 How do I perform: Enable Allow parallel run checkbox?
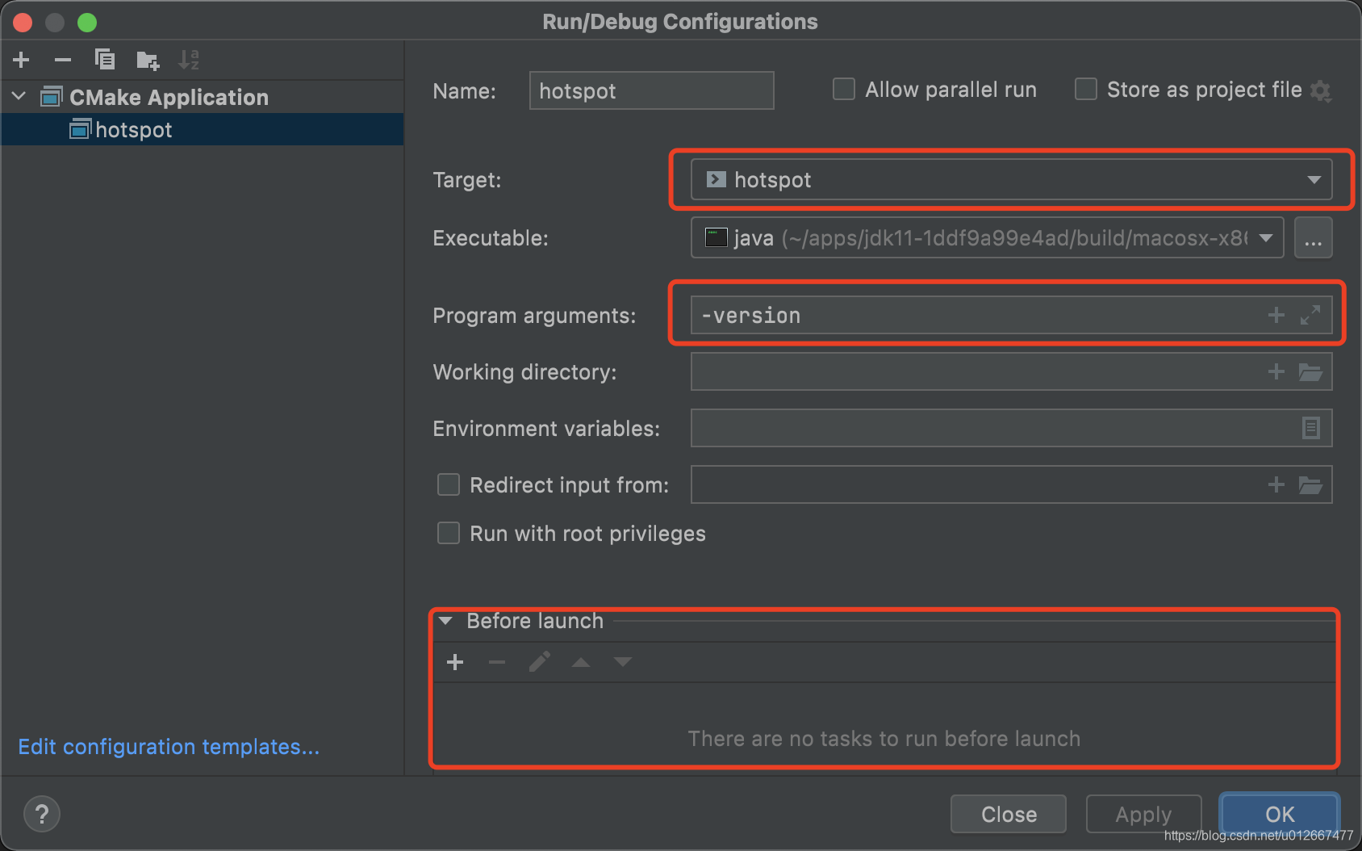pos(844,89)
